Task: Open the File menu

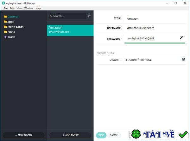Action: point(6,8)
